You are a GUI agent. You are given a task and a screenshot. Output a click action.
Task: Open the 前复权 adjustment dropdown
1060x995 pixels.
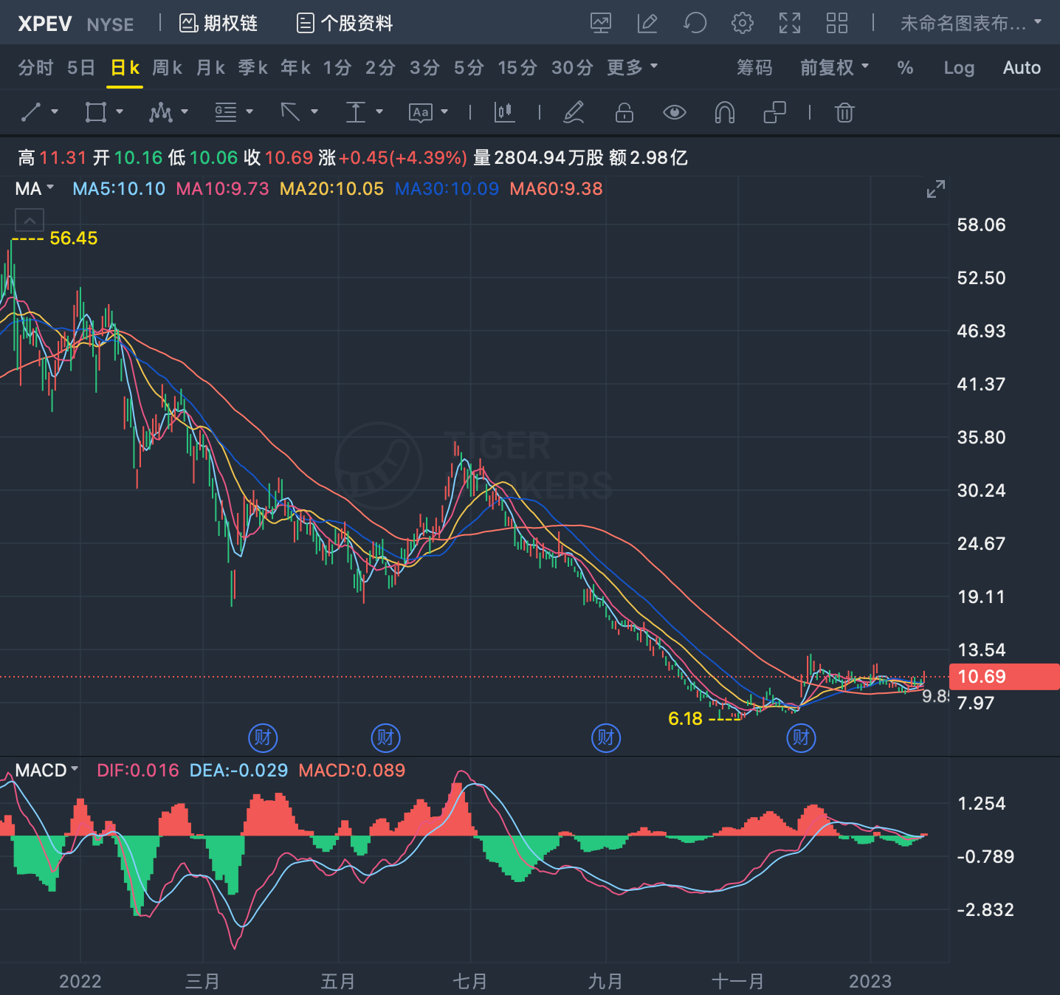click(835, 67)
